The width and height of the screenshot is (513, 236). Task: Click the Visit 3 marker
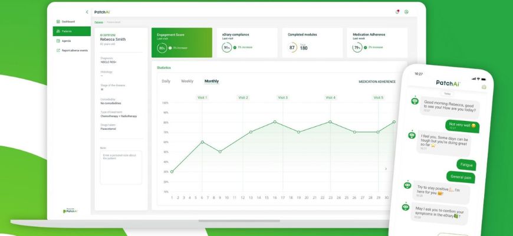282,97
